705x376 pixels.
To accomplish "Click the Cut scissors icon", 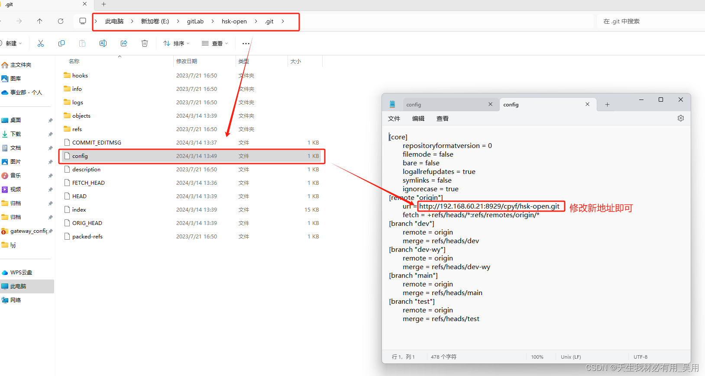I will pyautogui.click(x=41, y=43).
